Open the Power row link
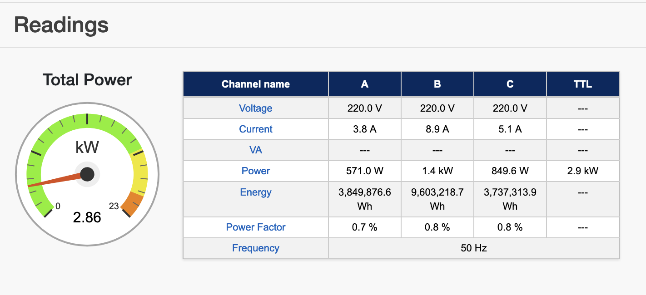The image size is (646, 295). point(255,171)
